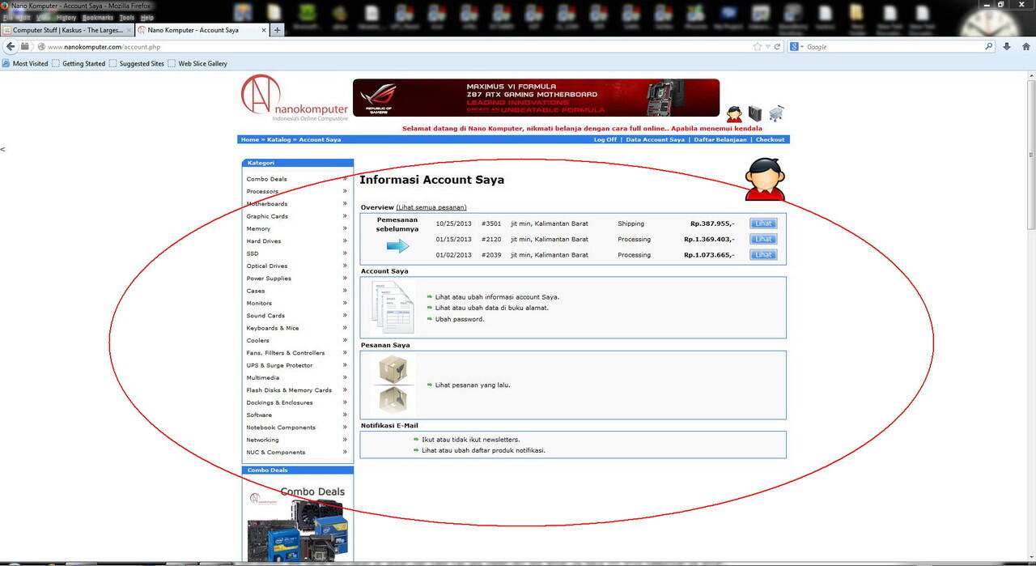The width and height of the screenshot is (1036, 566).
Task: Click the shopping bag icon in header
Action: 755,113
